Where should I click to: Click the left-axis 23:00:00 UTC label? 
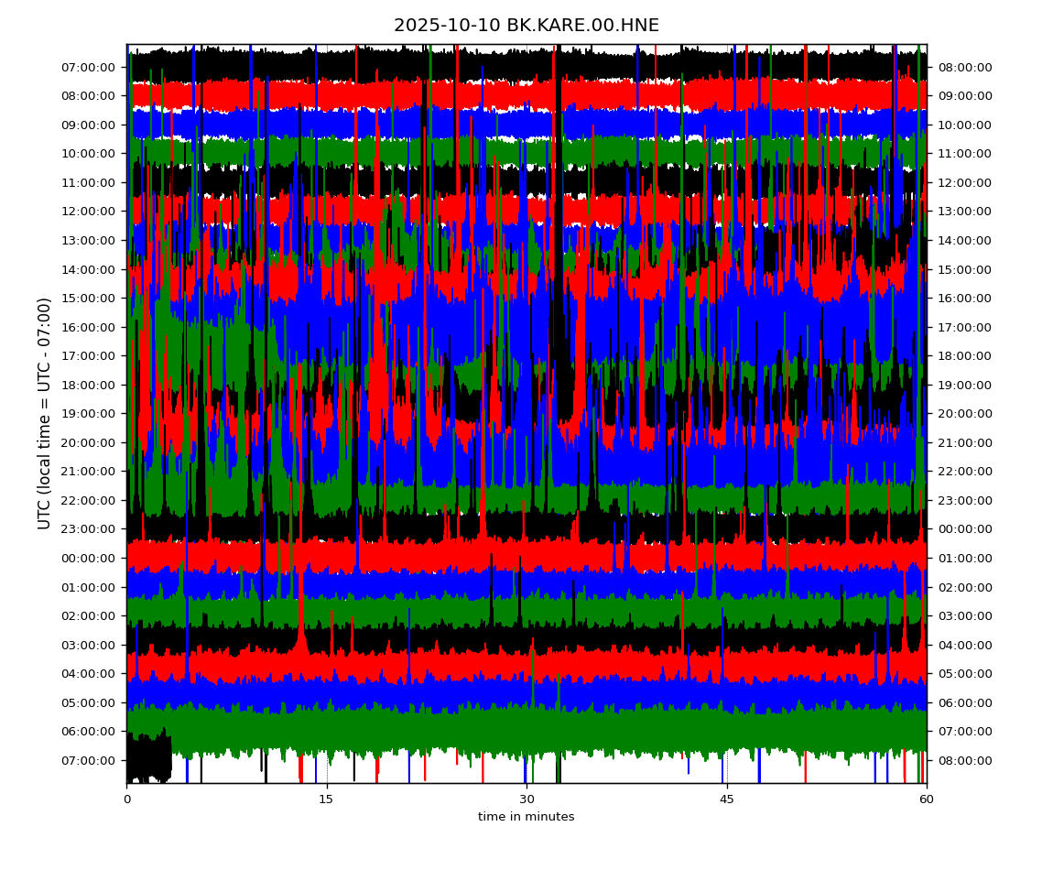[x=89, y=528]
